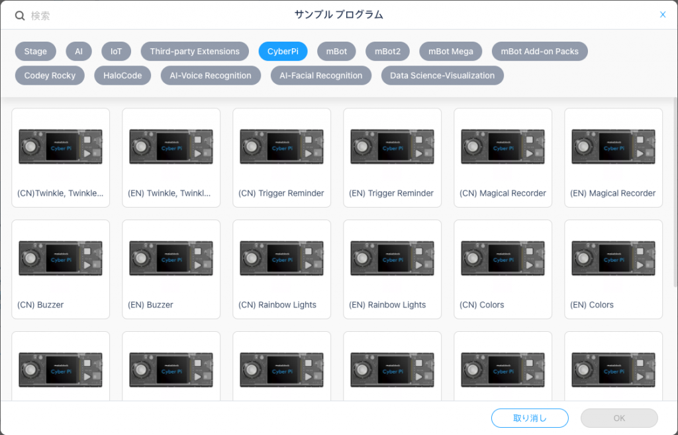
Task: Select the AI category
Action: tap(79, 52)
